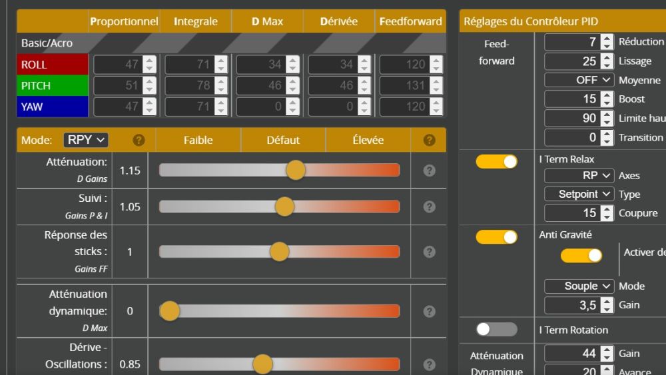Toggle the inner Anti Gravité activer switch
Image resolution: width=666 pixels, height=375 pixels.
581,255
